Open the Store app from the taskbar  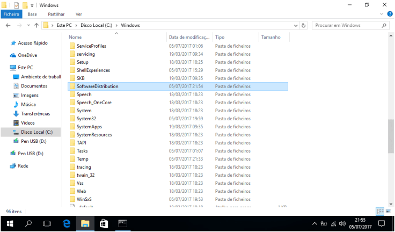(x=104, y=223)
